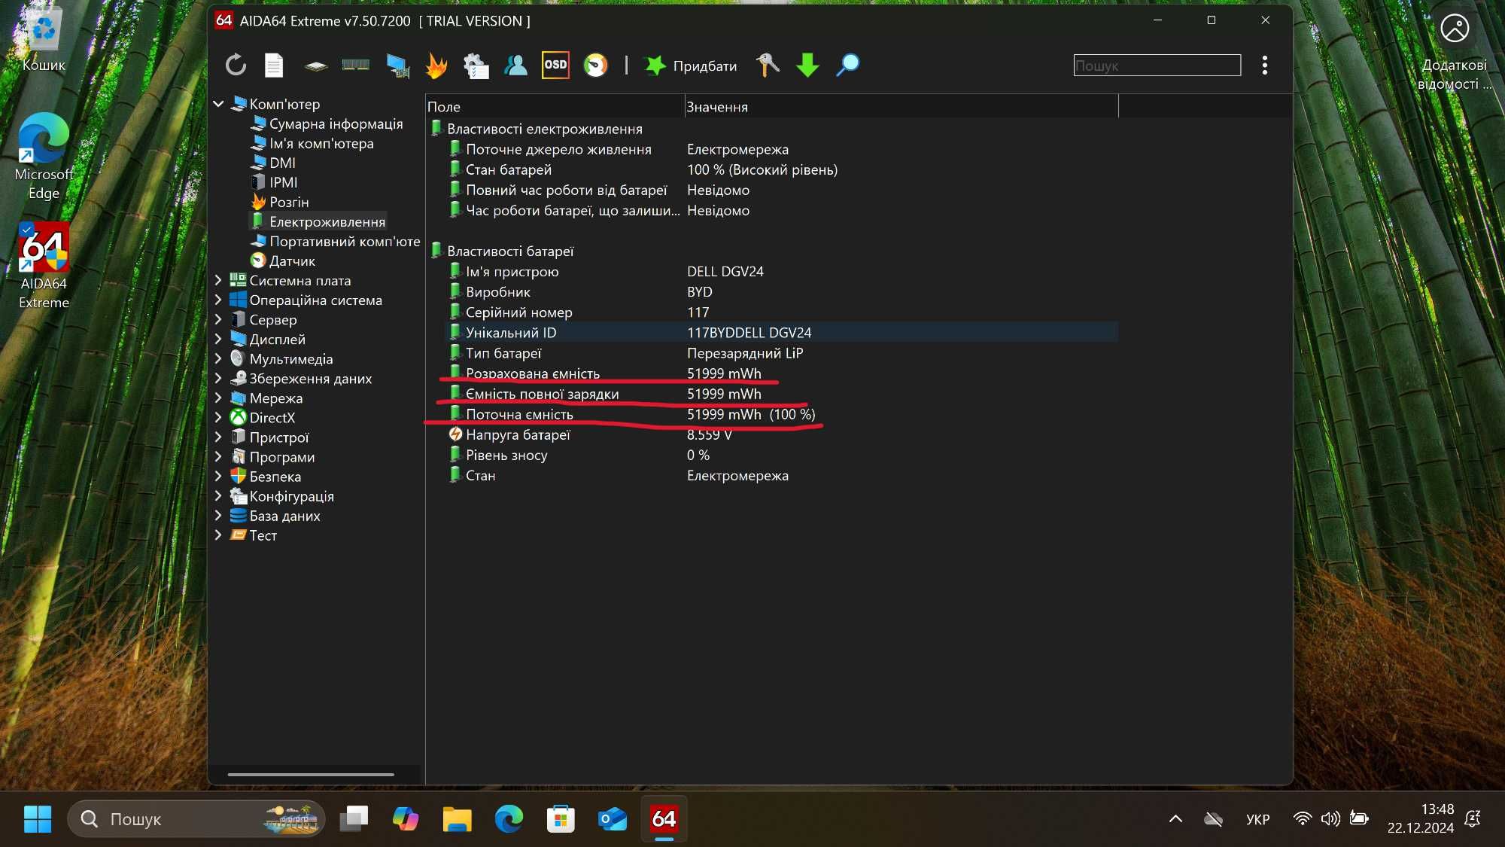
Task: Open Copilot from the taskbar
Action: point(406,818)
